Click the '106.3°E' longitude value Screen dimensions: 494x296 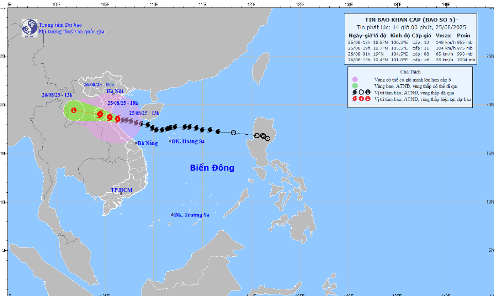point(399,42)
